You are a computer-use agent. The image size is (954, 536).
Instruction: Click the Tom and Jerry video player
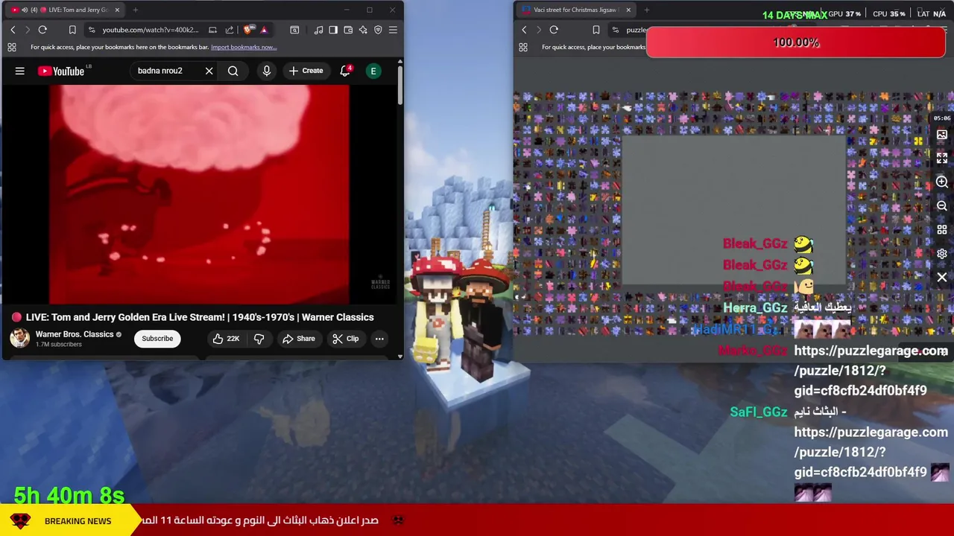[200, 194]
